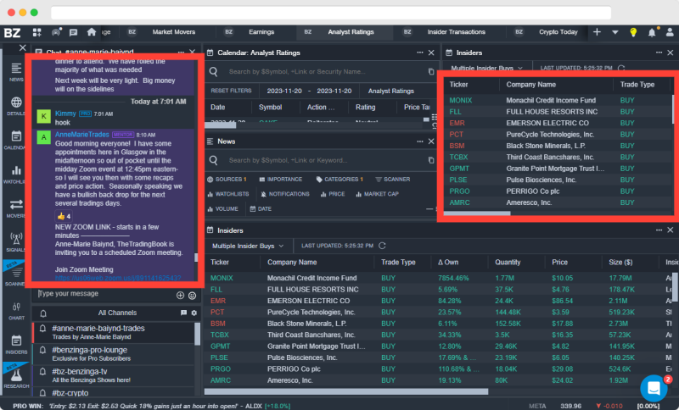Open Watchlist in the left sidebar
679x410 pixels.
(16, 175)
